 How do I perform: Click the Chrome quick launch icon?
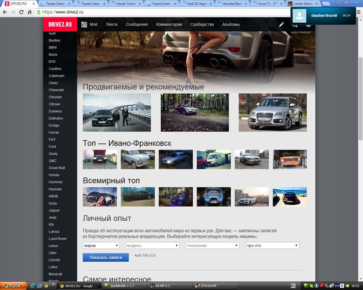pos(46,286)
